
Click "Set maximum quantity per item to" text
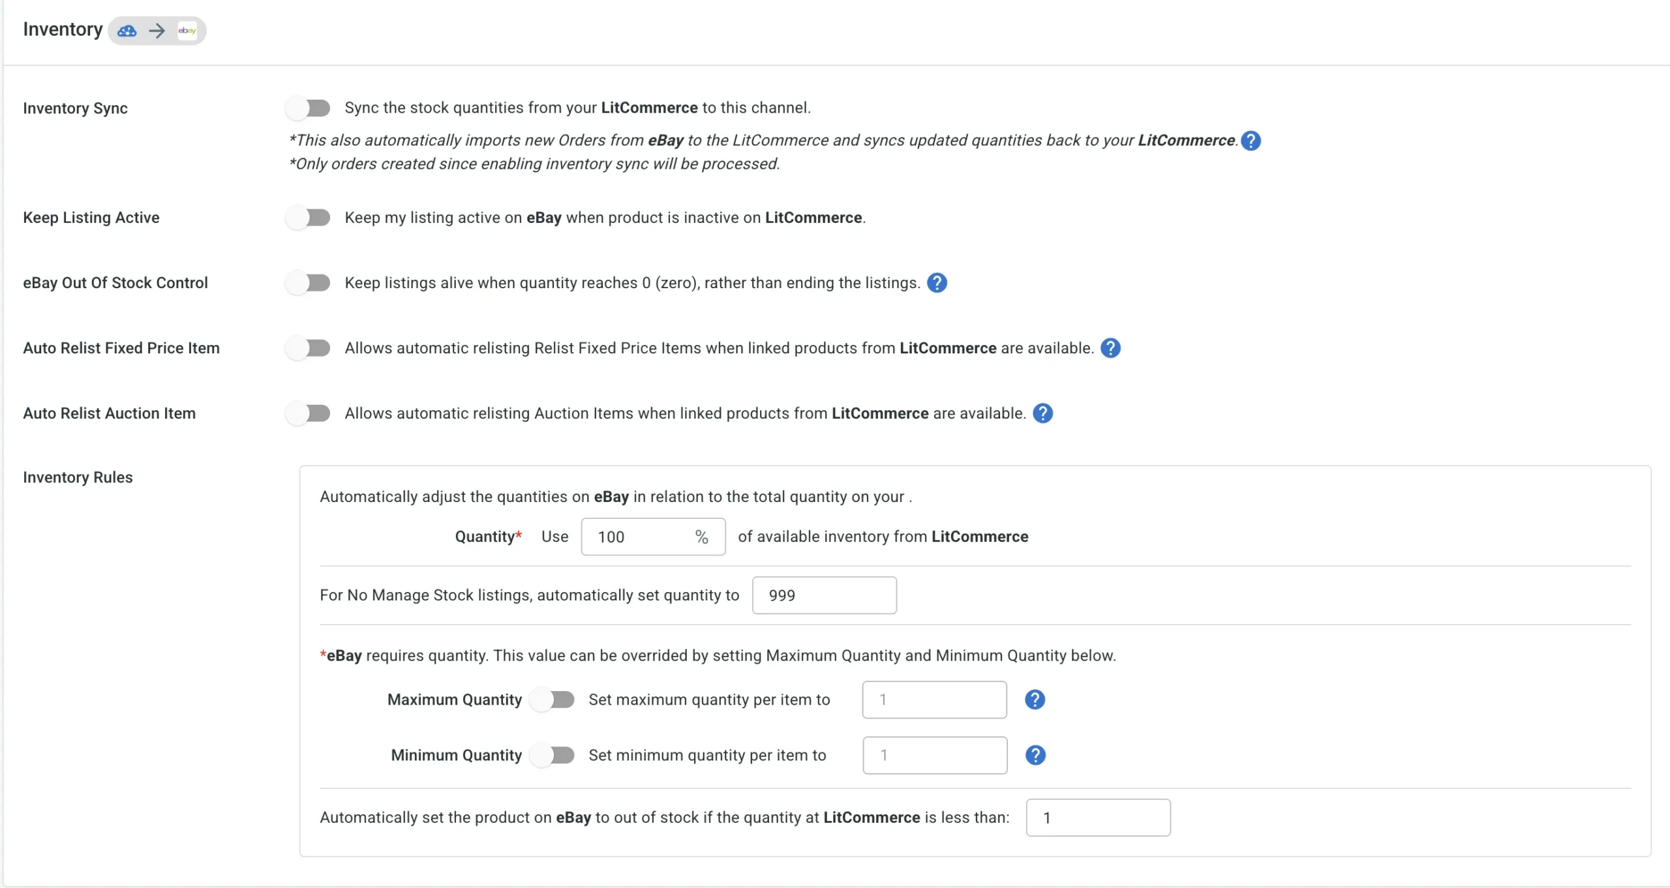709,700
